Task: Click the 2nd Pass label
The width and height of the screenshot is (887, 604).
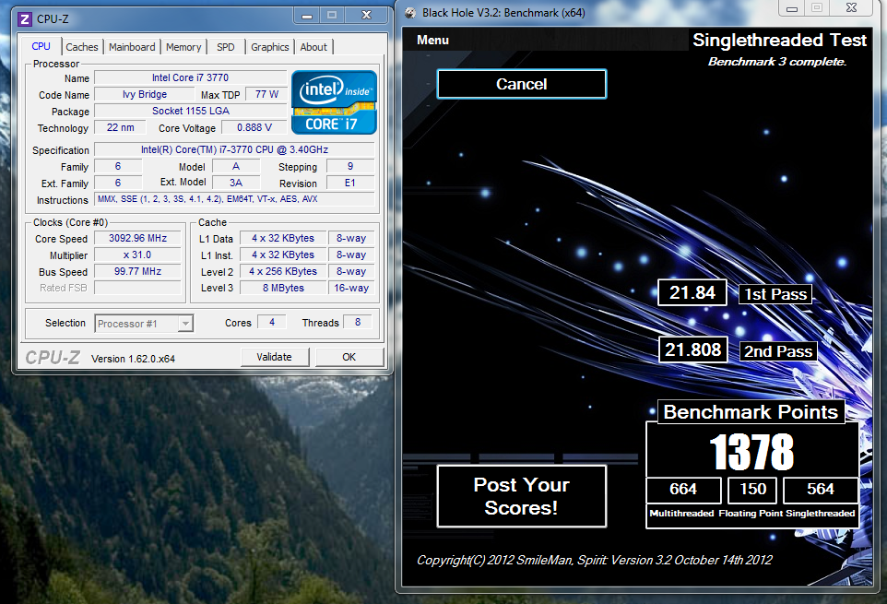Action: tap(778, 351)
